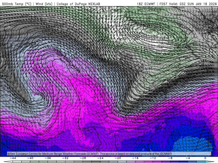Click the 4830 height contour label

165,38
